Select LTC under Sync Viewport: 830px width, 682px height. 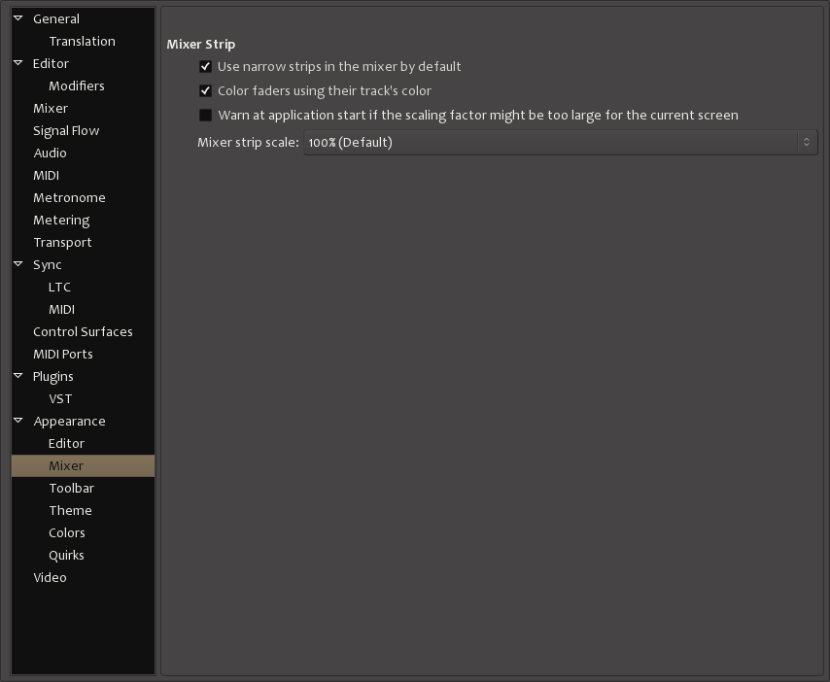(x=59, y=287)
